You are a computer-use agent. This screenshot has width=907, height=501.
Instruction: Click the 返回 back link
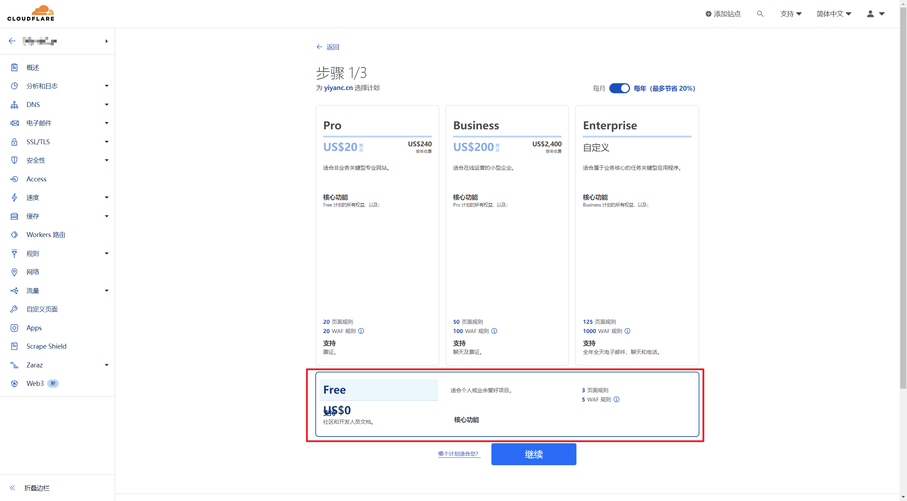(x=328, y=47)
